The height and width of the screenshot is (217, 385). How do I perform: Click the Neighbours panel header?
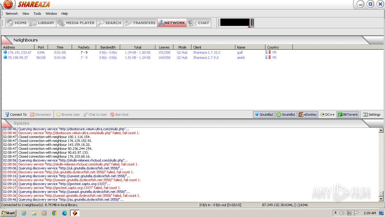click(x=192, y=40)
